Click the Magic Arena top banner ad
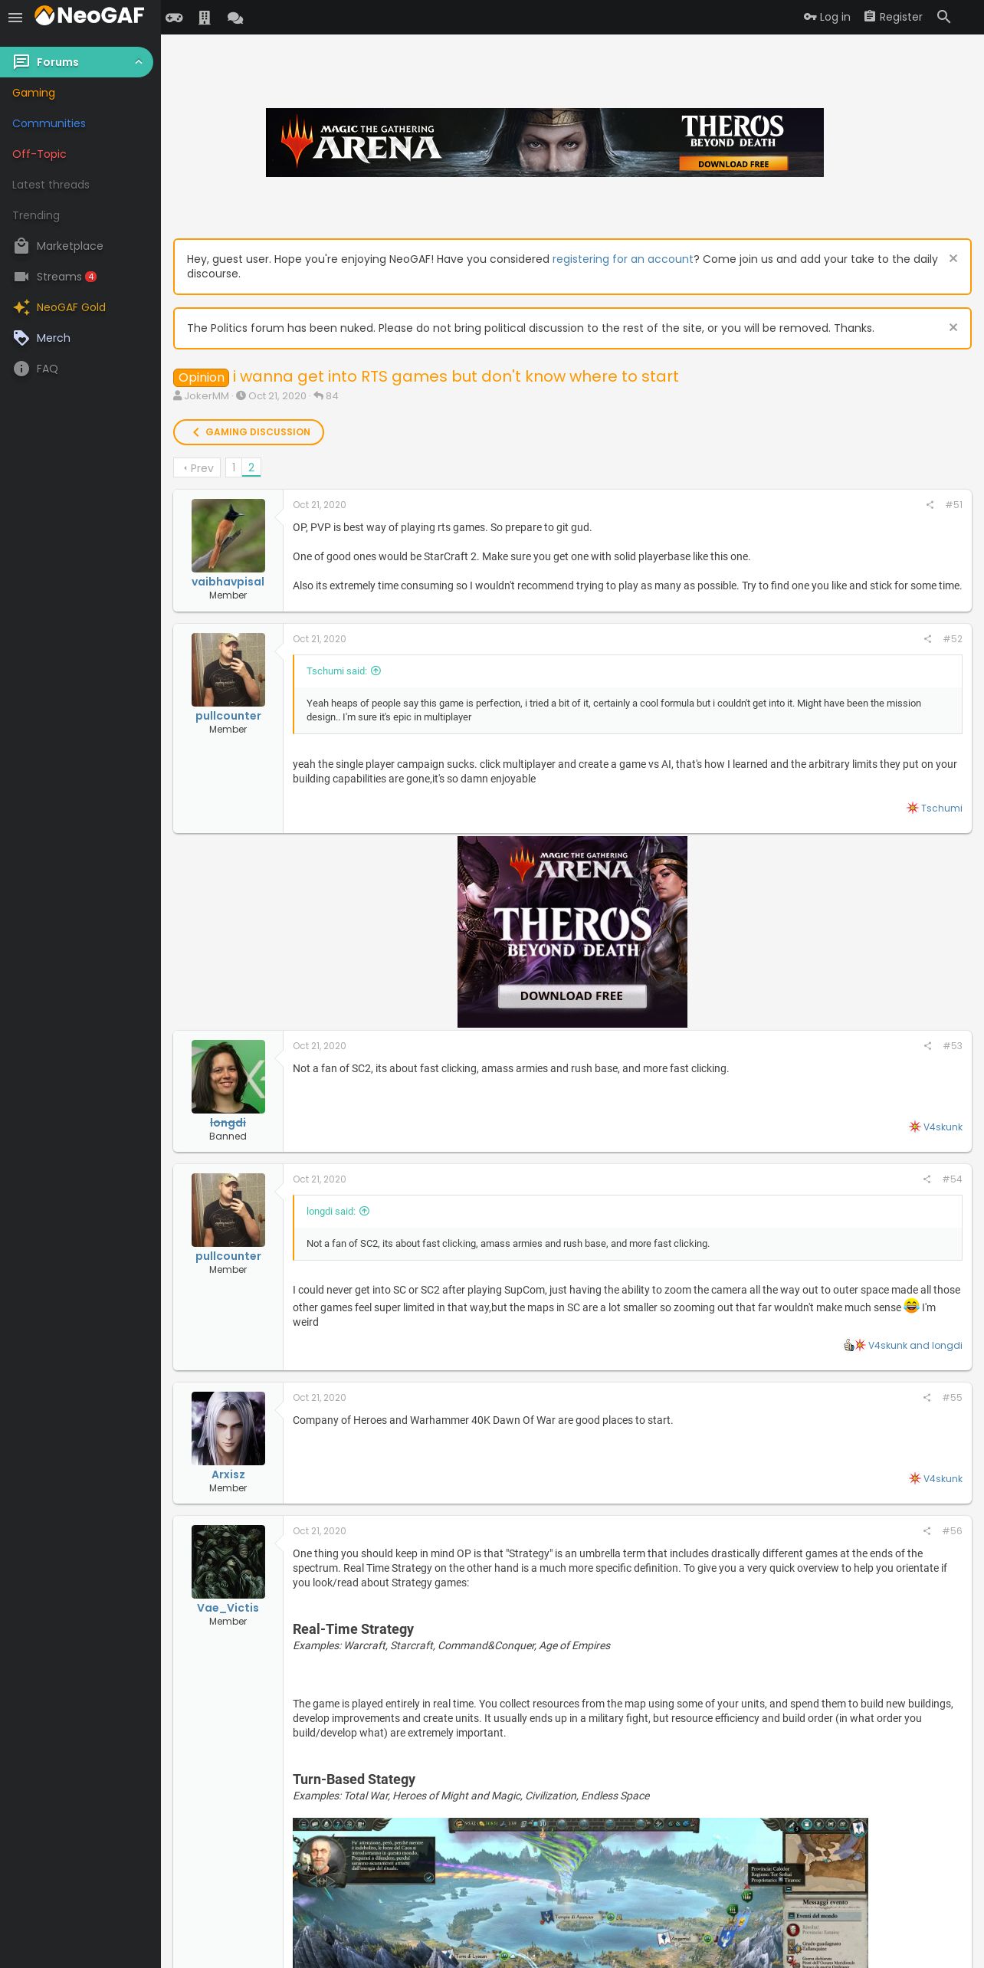The width and height of the screenshot is (984, 1968). coord(545,143)
